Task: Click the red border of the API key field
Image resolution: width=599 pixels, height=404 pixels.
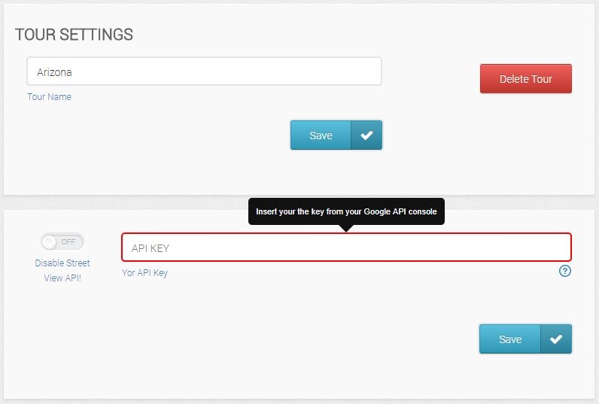Action: [x=346, y=234]
